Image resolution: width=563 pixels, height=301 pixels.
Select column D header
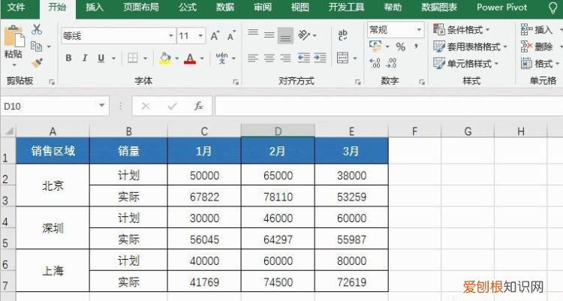278,131
